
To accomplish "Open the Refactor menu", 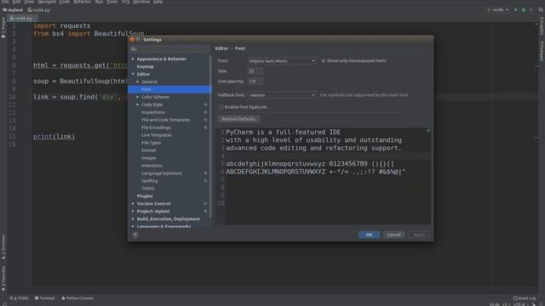I will coord(82,2).
